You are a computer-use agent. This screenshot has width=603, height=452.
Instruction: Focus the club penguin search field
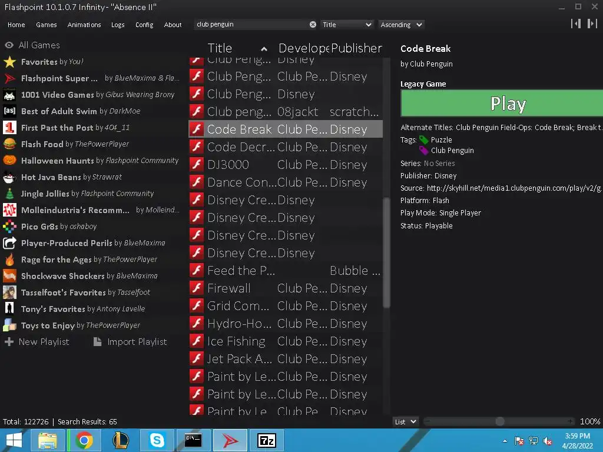252,24
